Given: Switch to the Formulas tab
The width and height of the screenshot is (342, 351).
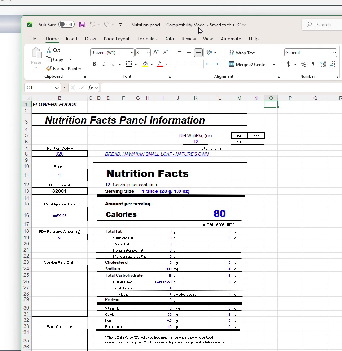Looking at the screenshot, I should (x=147, y=39).
